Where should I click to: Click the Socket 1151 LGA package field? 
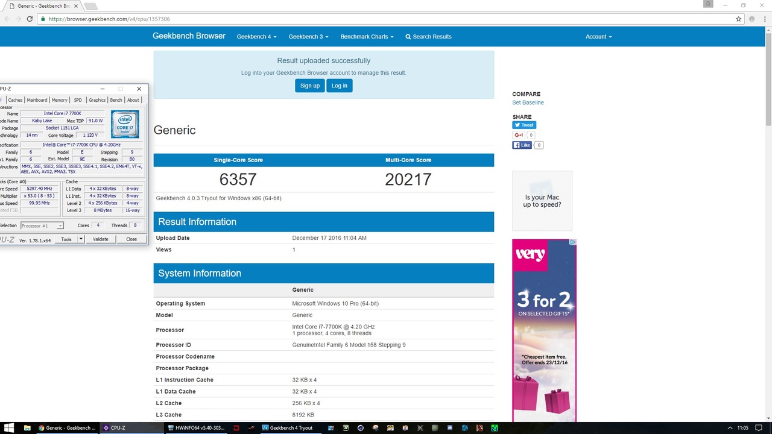tap(62, 128)
